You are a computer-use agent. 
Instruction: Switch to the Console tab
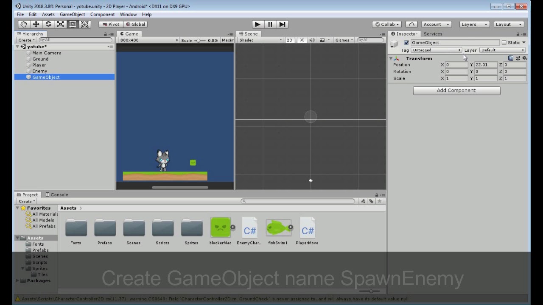coord(56,195)
